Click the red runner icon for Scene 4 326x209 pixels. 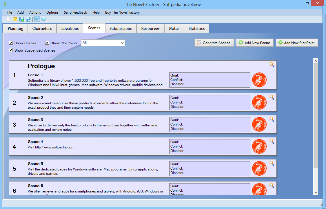pyautogui.click(x=259, y=146)
